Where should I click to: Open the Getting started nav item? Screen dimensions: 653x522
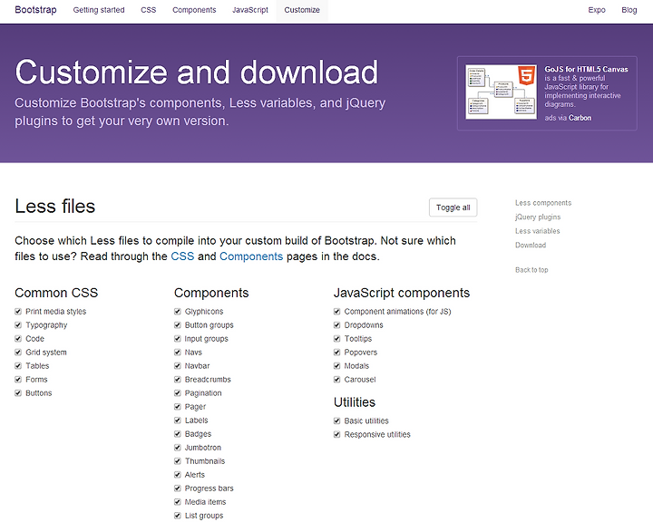point(99,10)
